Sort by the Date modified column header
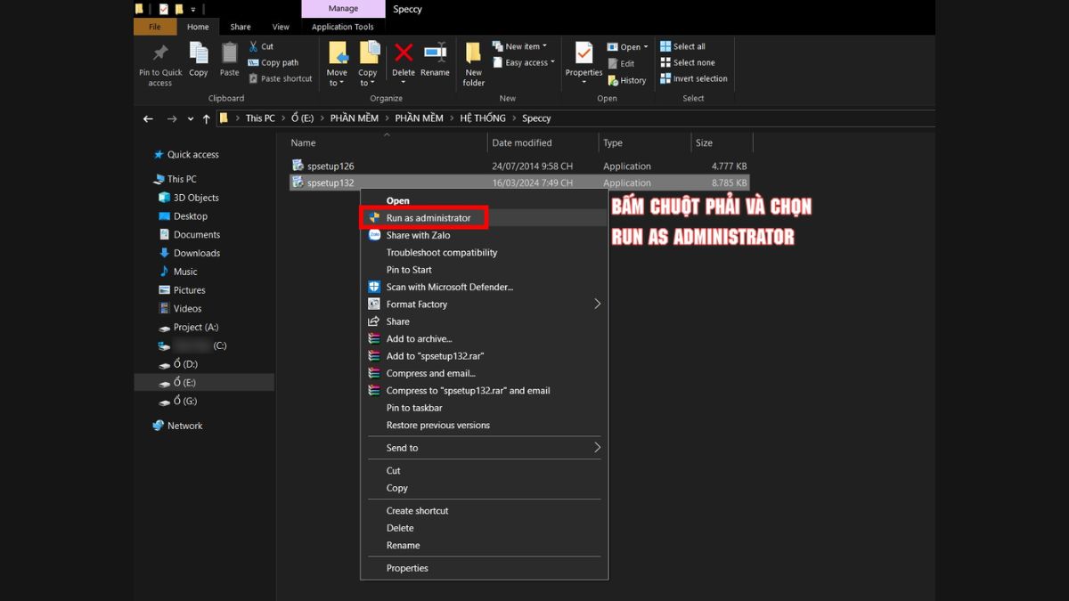The image size is (1069, 601). click(x=543, y=142)
